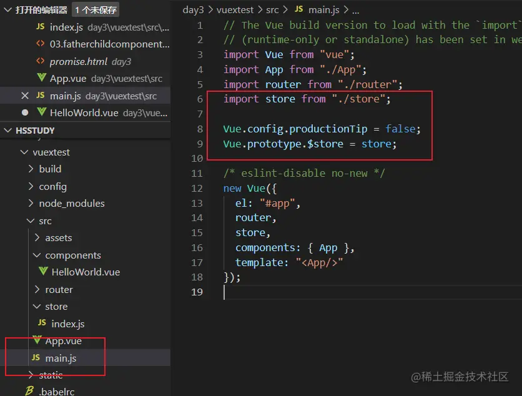Click productionTip on line 8
522x396 pixels.
pos(328,129)
